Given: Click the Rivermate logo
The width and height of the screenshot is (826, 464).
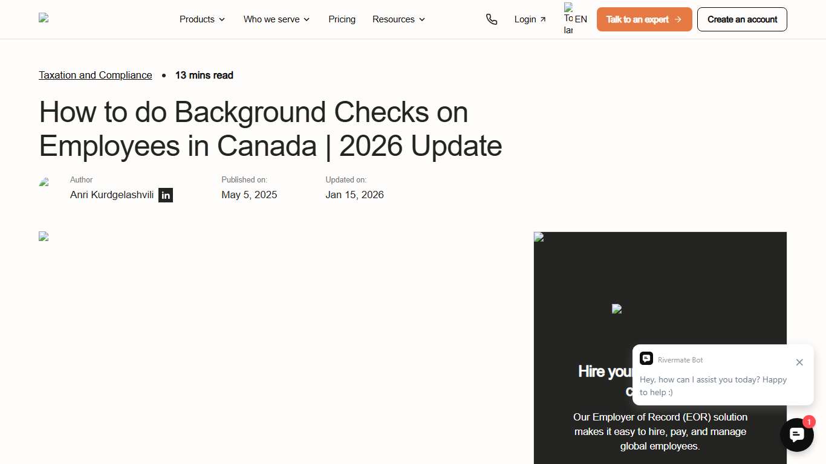Looking at the screenshot, I should pos(43,18).
